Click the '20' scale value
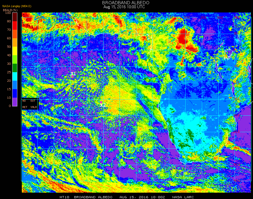This screenshot has width=253, height=199. [9, 81]
